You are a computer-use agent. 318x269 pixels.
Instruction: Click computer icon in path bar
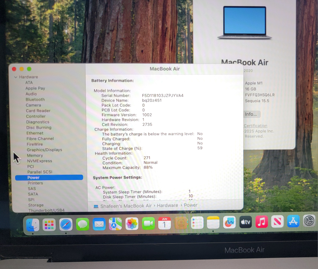click(x=96, y=206)
